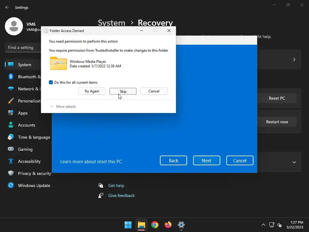Click the Reset PC button in Settings
The height and width of the screenshot is (232, 309).
tap(277, 98)
